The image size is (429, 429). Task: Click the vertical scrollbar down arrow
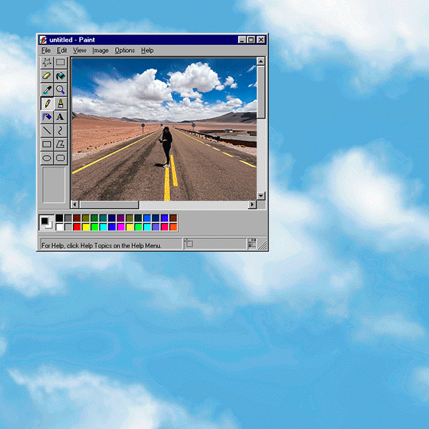tap(261, 196)
